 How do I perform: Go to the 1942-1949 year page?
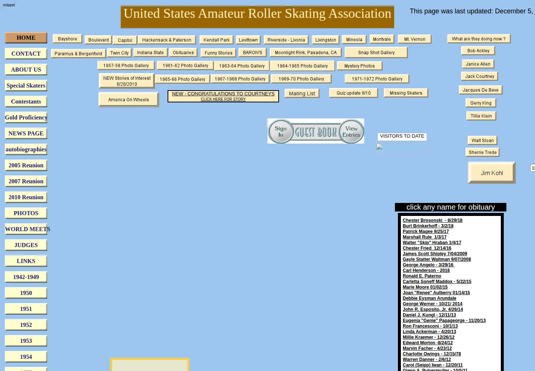click(x=26, y=277)
